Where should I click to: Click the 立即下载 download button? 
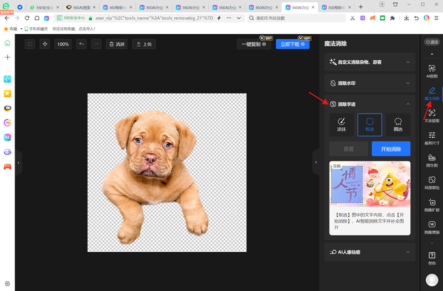[x=292, y=44]
